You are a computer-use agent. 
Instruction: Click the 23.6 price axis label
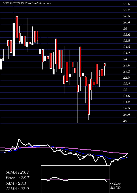[127, 65]
